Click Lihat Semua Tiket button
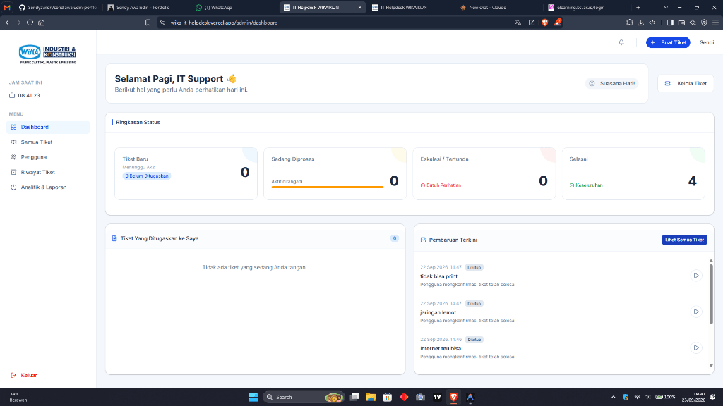The image size is (723, 406). pyautogui.click(x=684, y=240)
